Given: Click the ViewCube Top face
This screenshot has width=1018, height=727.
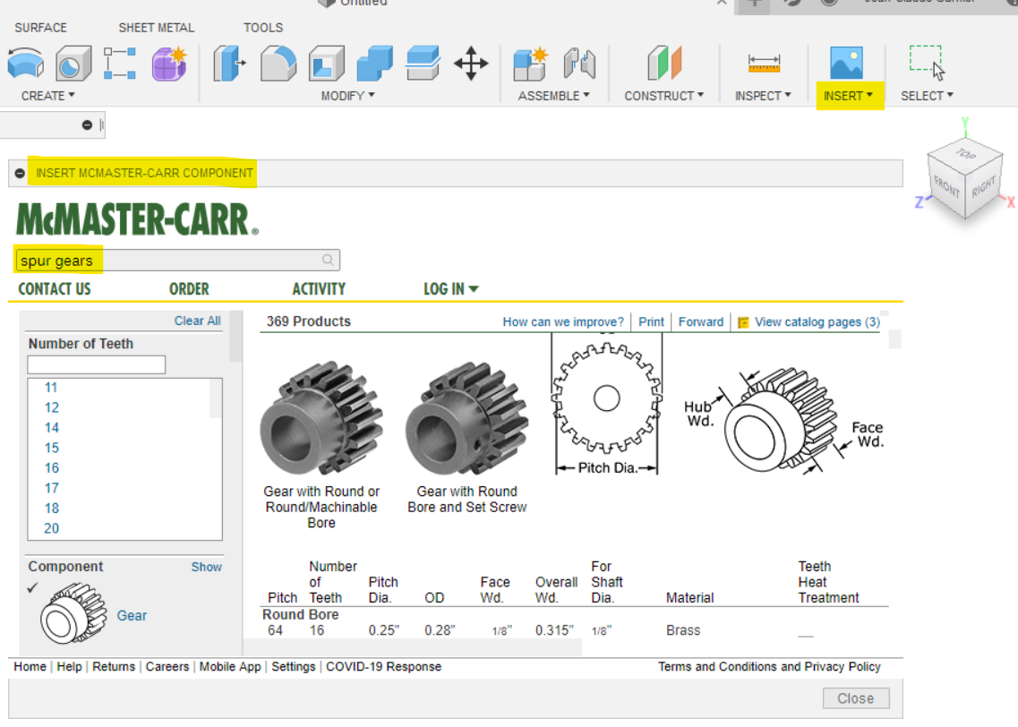Looking at the screenshot, I should 966,154.
